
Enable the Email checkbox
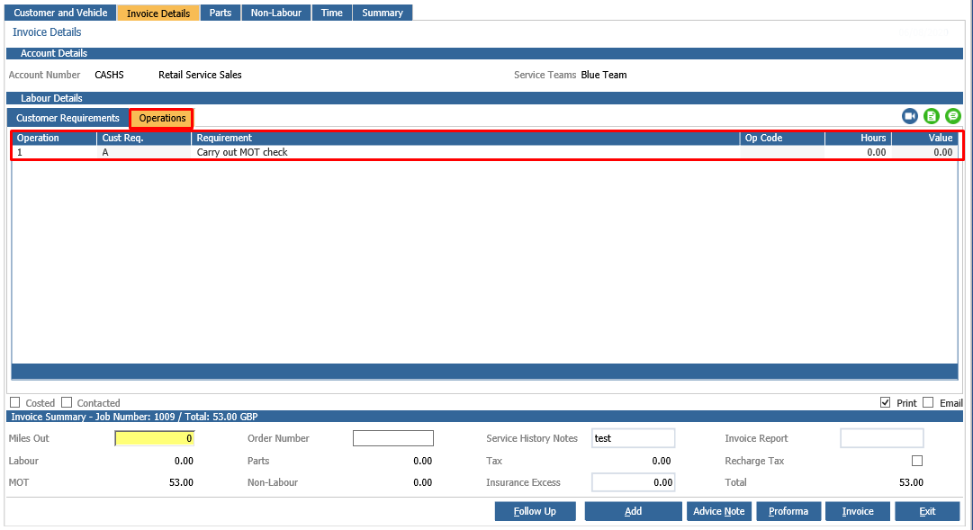point(928,403)
